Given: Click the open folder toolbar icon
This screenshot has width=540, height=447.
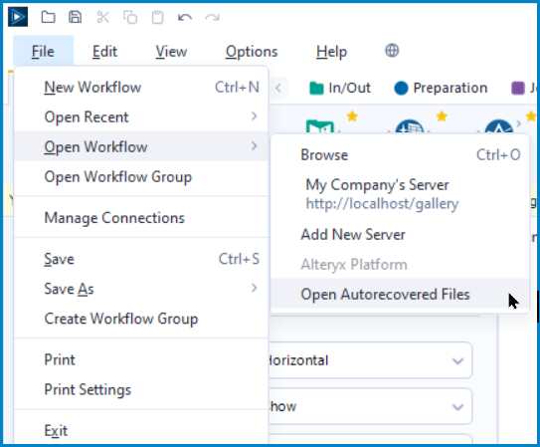Looking at the screenshot, I should coord(48,17).
